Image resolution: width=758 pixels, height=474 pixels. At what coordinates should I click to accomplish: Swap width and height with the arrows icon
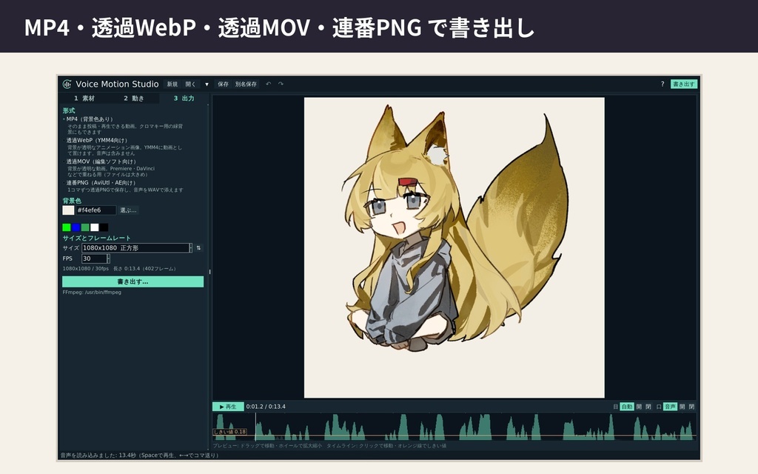[198, 247]
